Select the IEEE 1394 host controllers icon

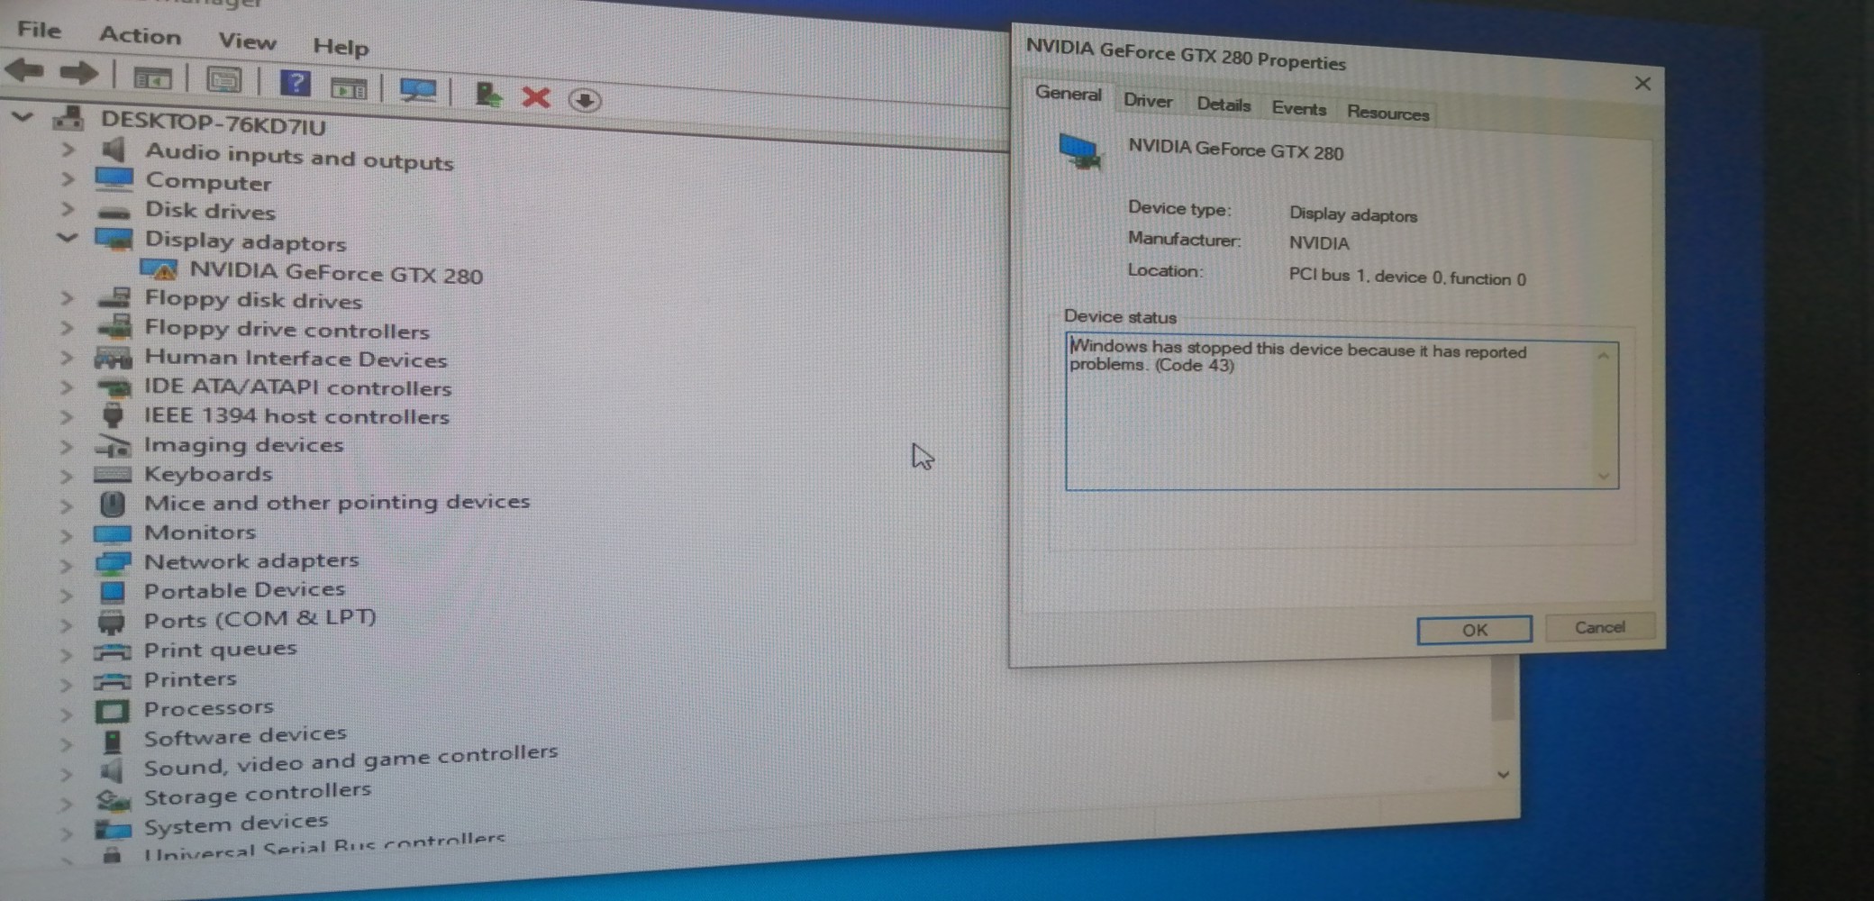113,415
